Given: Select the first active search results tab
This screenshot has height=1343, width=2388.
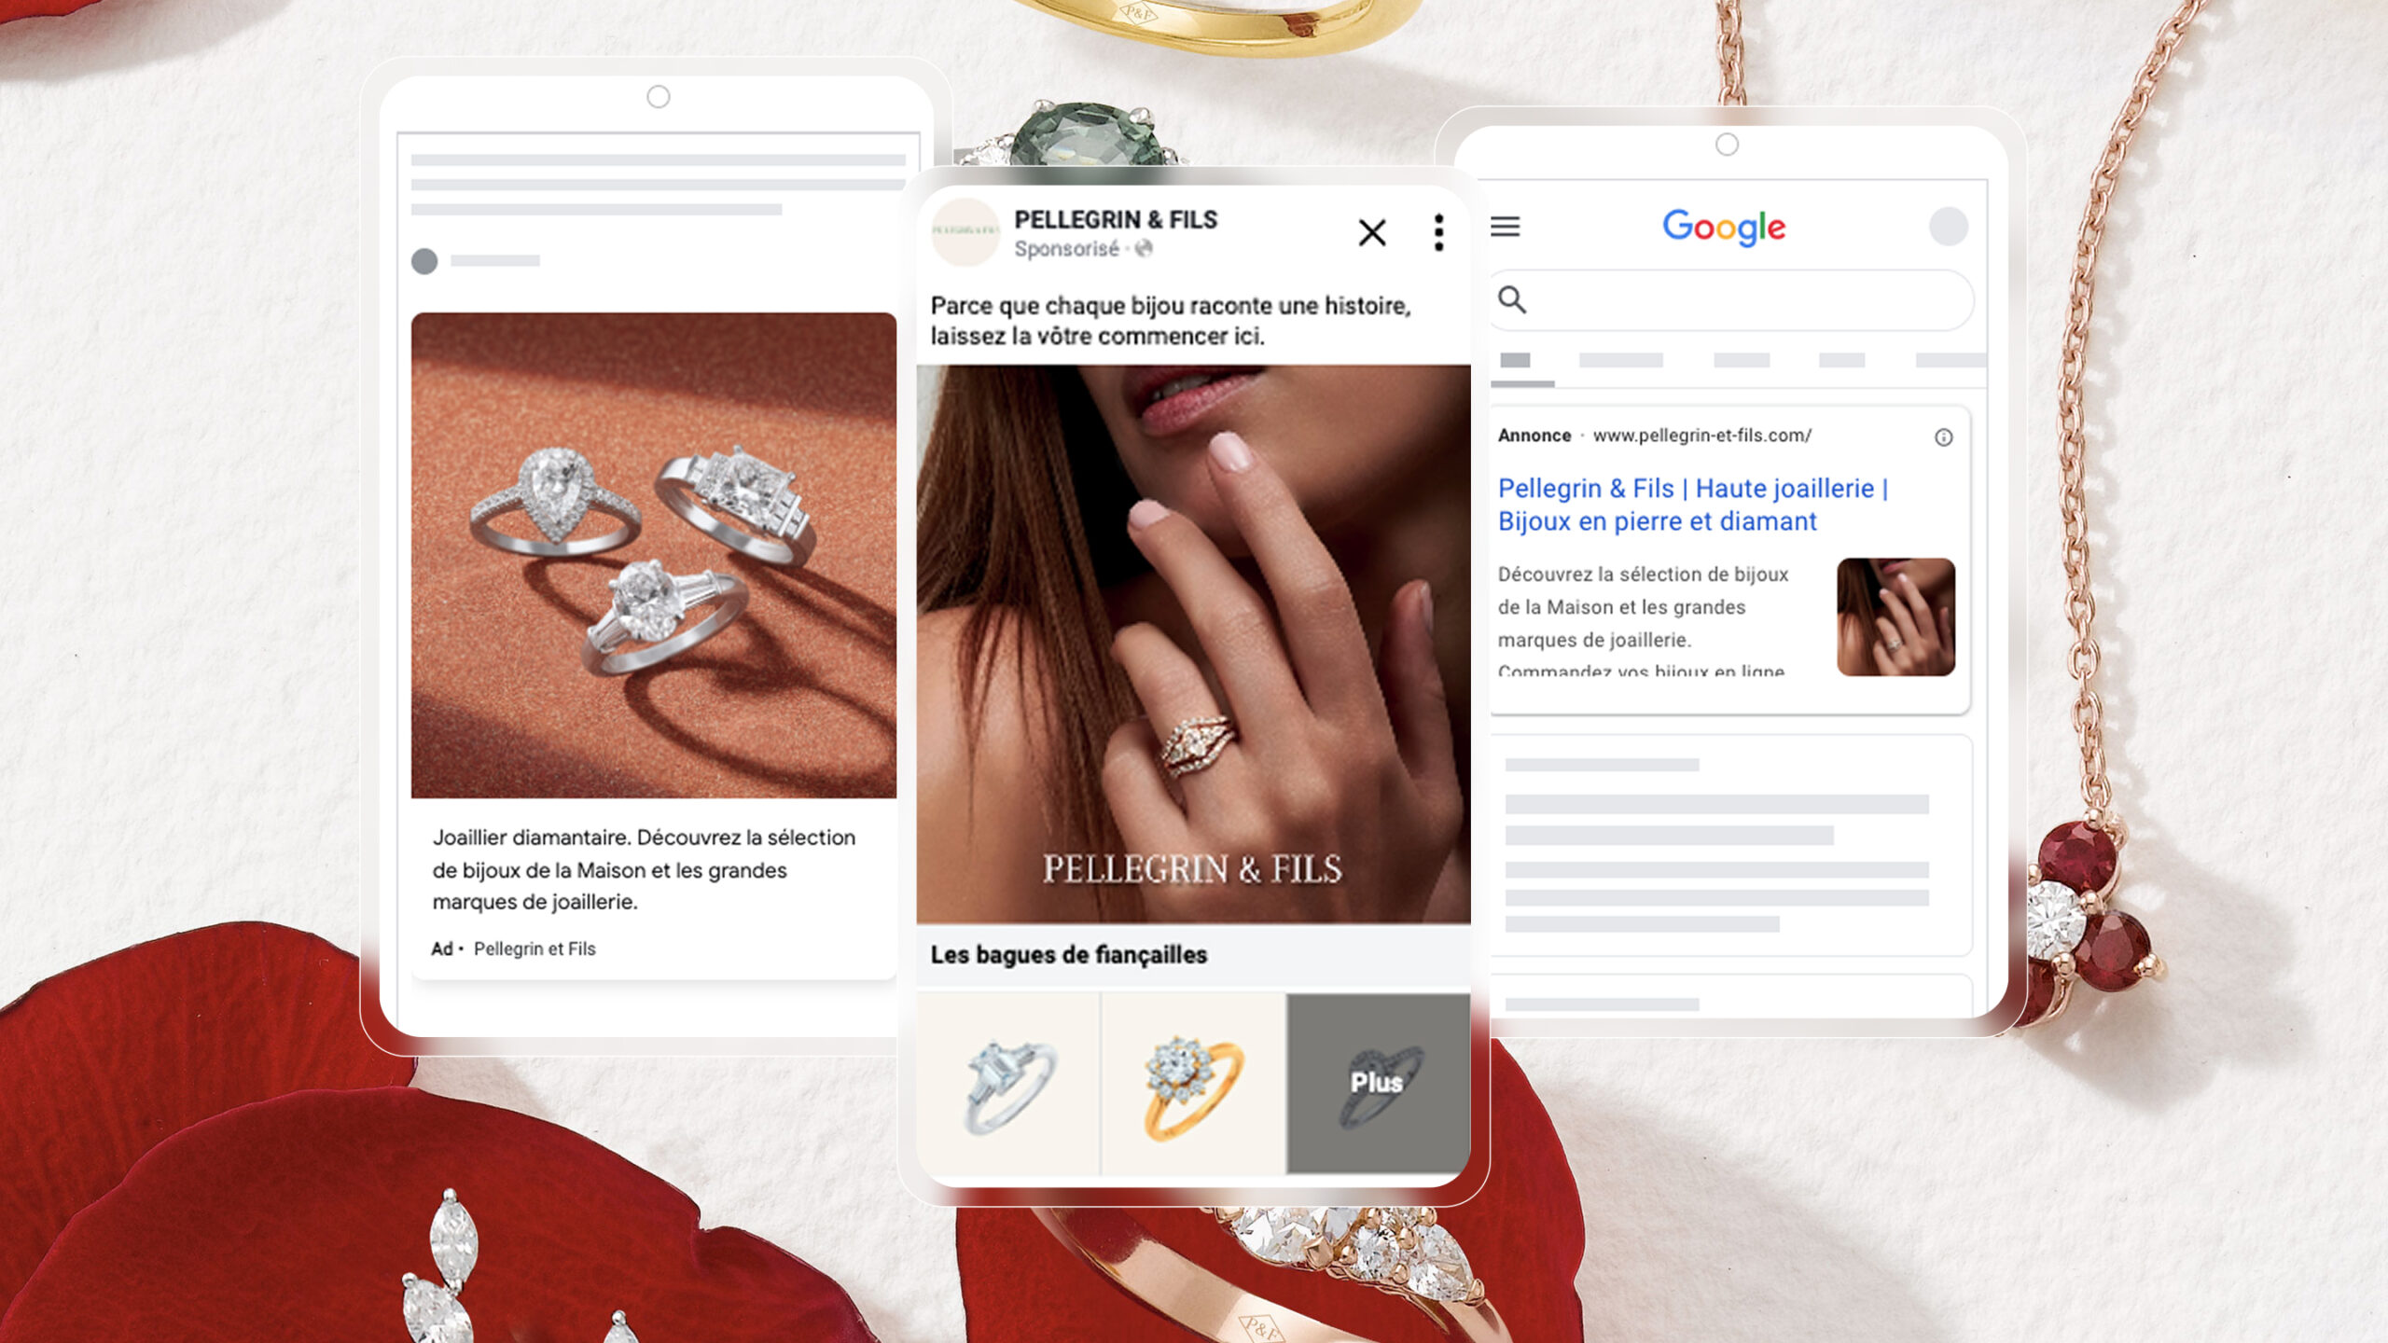Looking at the screenshot, I should (1517, 361).
